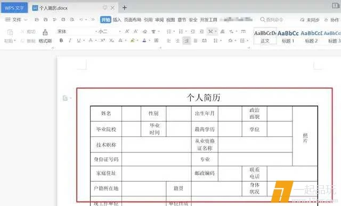Select the center alignment icon
Image resolution: width=341 pixels, height=206 pixels.
point(177,40)
